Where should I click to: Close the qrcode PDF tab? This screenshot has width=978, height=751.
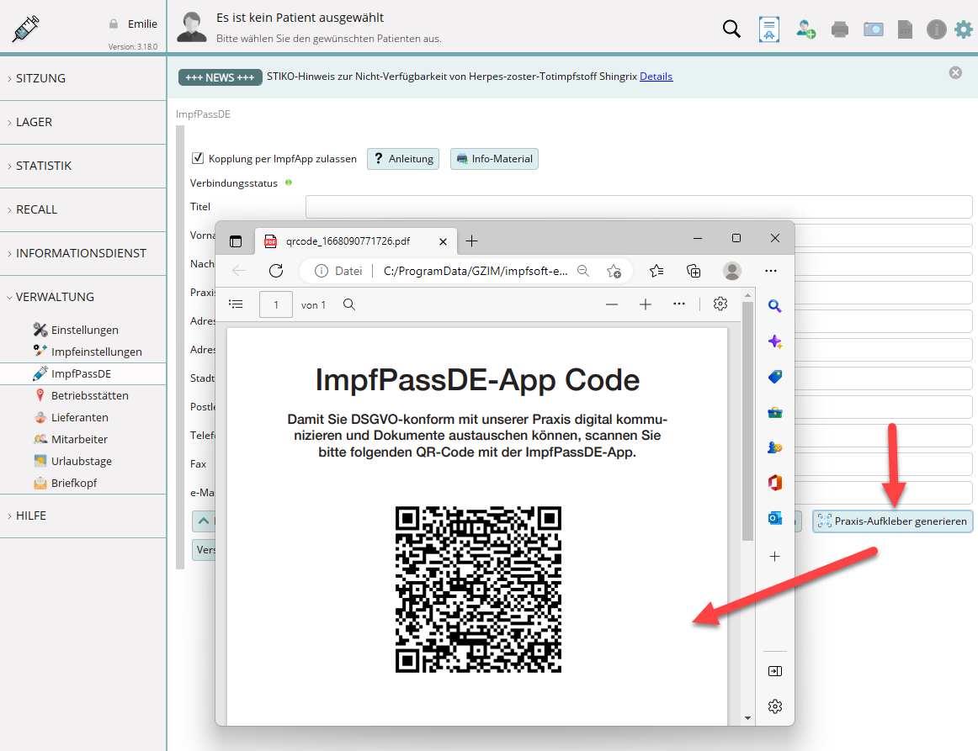click(x=443, y=242)
